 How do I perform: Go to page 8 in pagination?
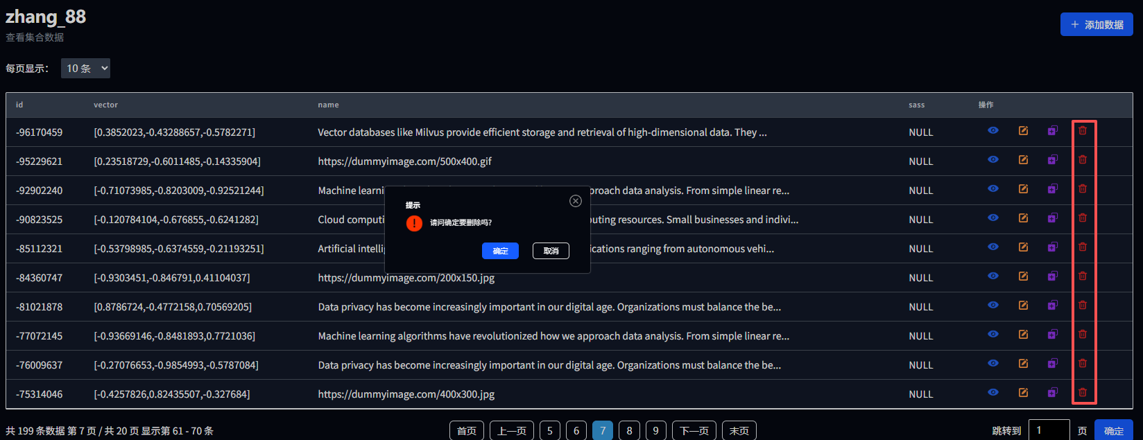click(629, 430)
